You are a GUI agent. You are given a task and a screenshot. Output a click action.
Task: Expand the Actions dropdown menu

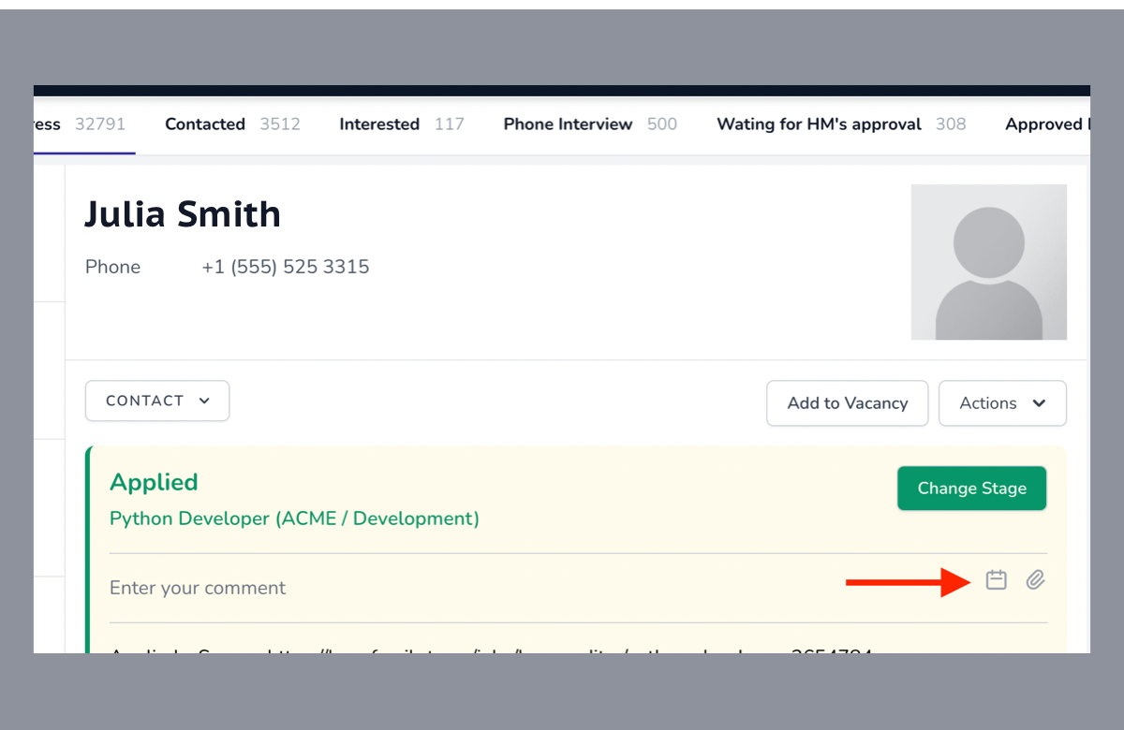pos(1002,403)
